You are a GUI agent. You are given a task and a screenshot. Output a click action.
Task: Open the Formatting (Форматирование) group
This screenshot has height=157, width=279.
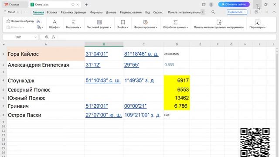(x=146, y=24)
